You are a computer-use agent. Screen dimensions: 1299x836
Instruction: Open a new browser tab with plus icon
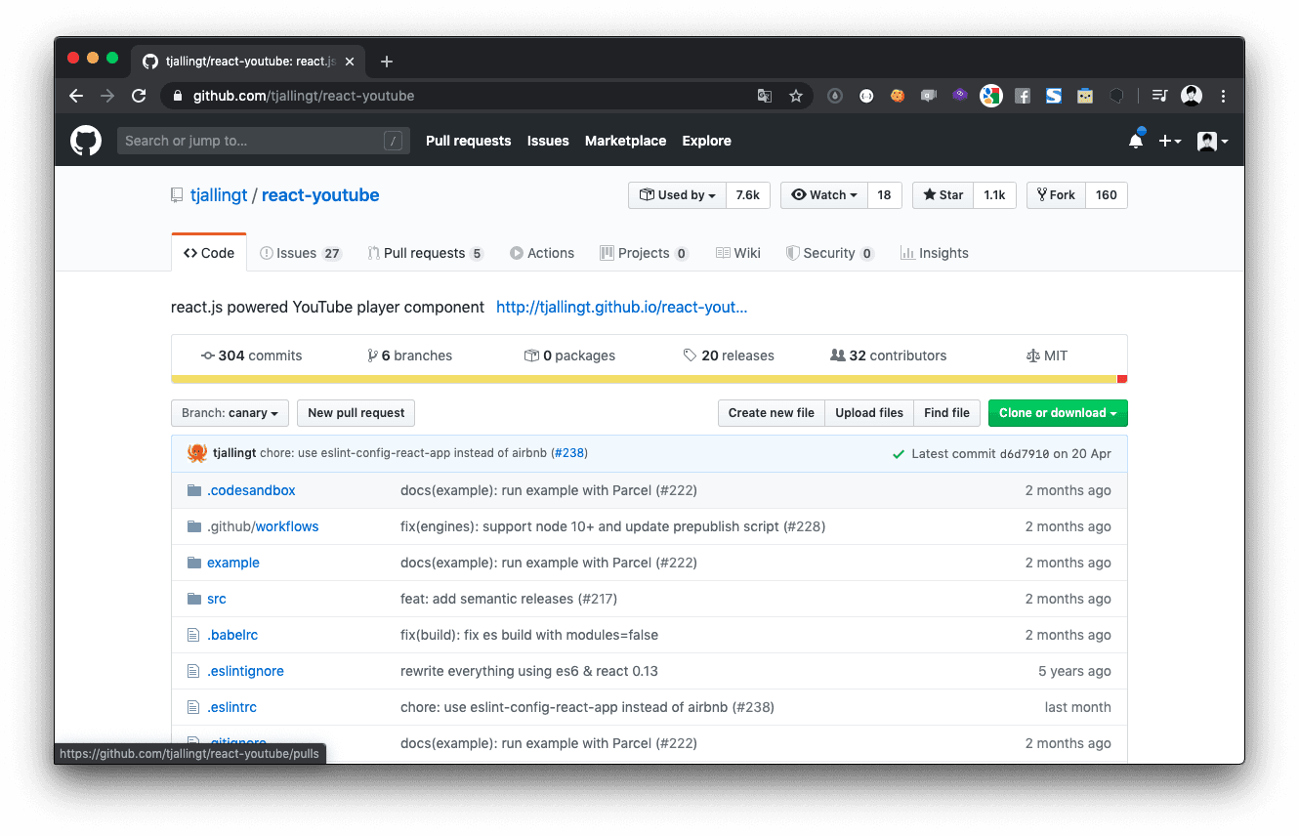click(387, 62)
